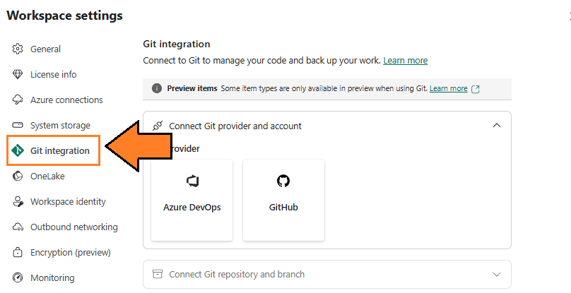Click the Outbound networking cloud icon
571x293 pixels.
pos(18,227)
